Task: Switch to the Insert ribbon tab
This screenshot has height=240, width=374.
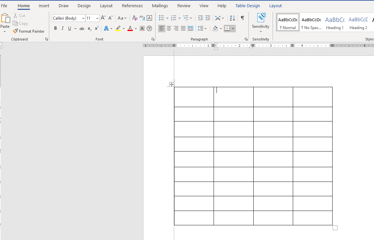Action: pos(44,6)
